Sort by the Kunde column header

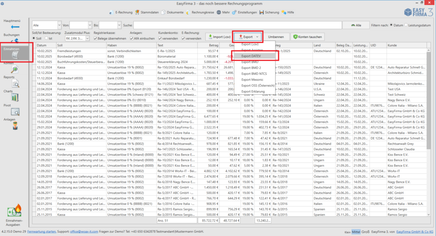point(406,45)
